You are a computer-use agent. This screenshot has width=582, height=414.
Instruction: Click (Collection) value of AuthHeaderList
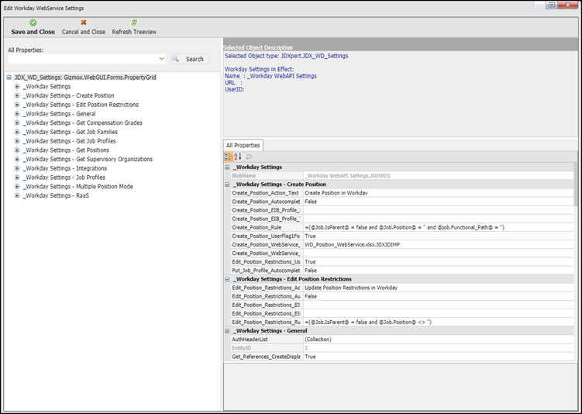439,340
